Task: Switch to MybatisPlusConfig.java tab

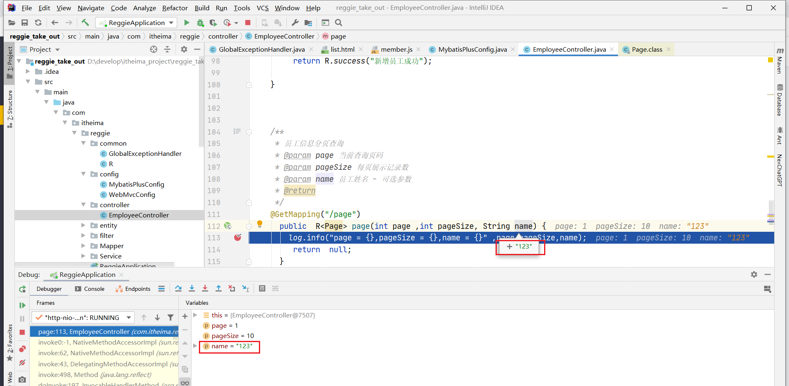Action: [472, 49]
